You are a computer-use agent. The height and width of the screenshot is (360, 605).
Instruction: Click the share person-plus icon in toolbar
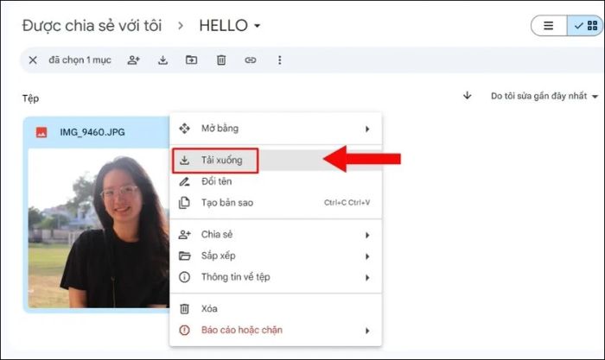point(133,60)
